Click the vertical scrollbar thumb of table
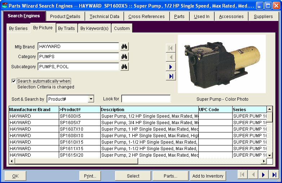 269,117
